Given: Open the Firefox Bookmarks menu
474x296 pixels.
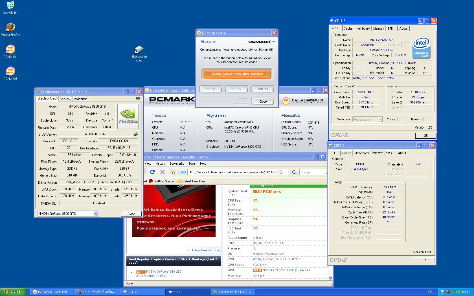Looking at the screenshot, I should (x=177, y=164).
